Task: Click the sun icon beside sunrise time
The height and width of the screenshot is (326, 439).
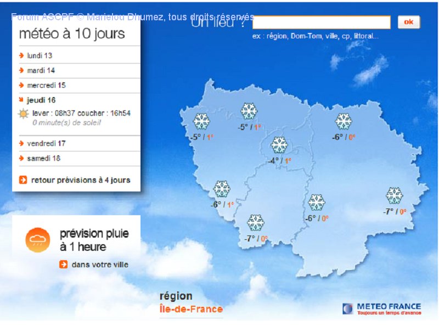Action: 24,114
